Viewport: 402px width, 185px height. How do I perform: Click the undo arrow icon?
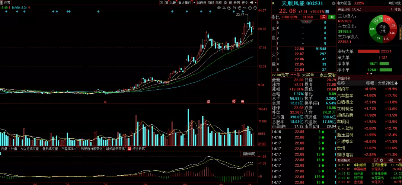pyautogui.click(x=245, y=8)
